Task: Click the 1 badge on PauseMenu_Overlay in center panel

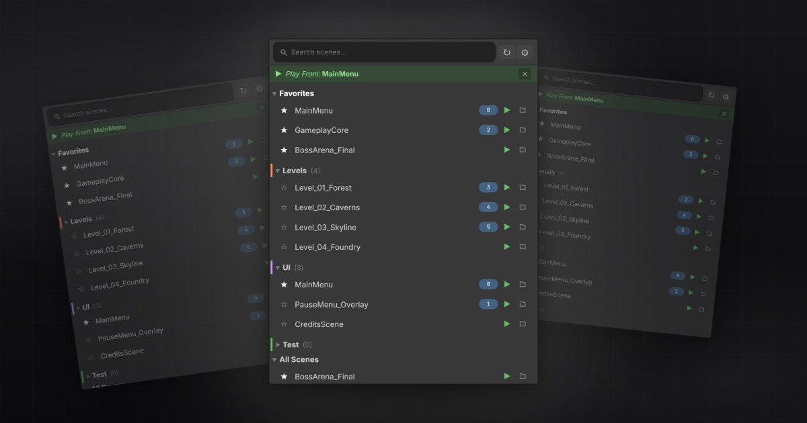Action: pos(489,304)
